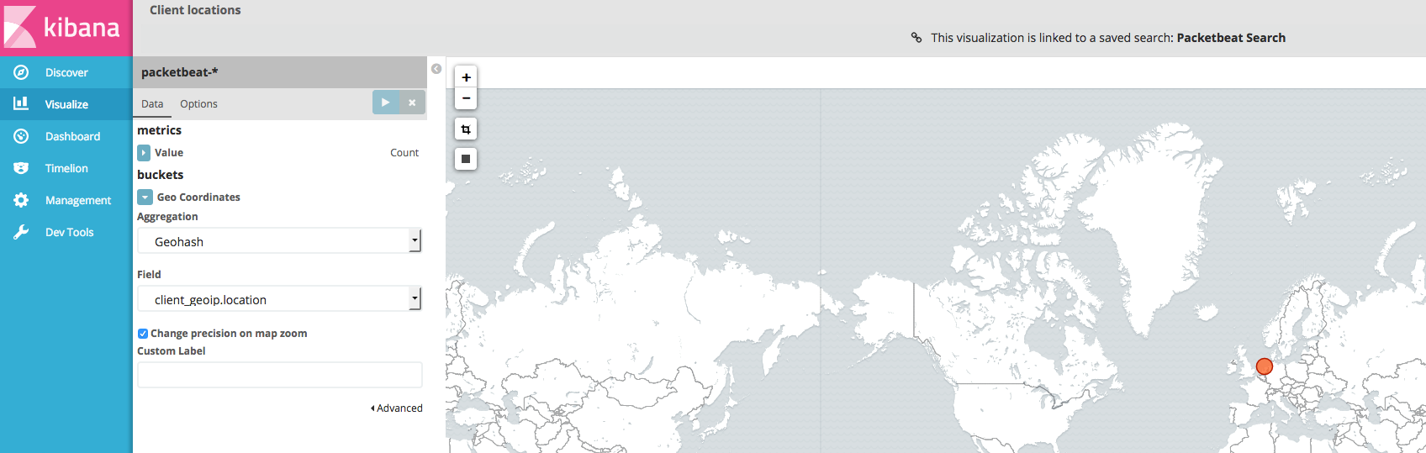Collapse the Geo Coordinates bucket

[145, 198]
